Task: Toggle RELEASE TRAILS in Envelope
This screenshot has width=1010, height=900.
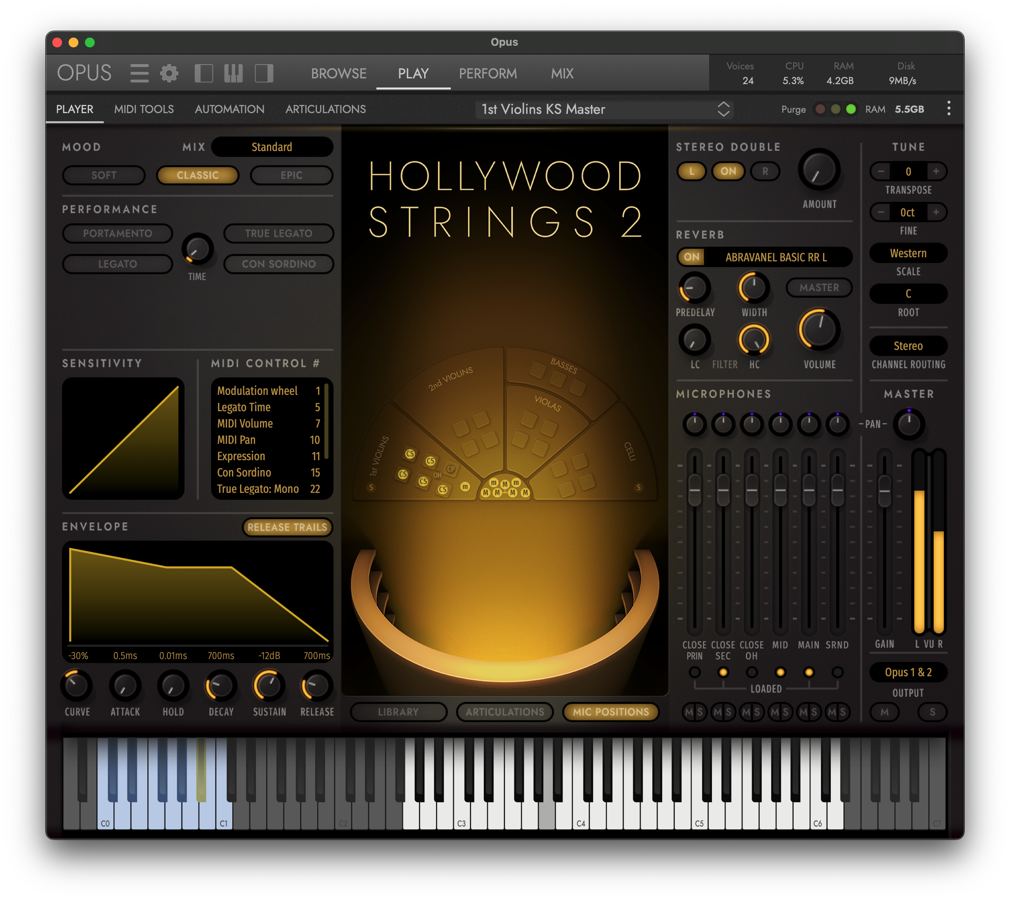Action: point(287,527)
